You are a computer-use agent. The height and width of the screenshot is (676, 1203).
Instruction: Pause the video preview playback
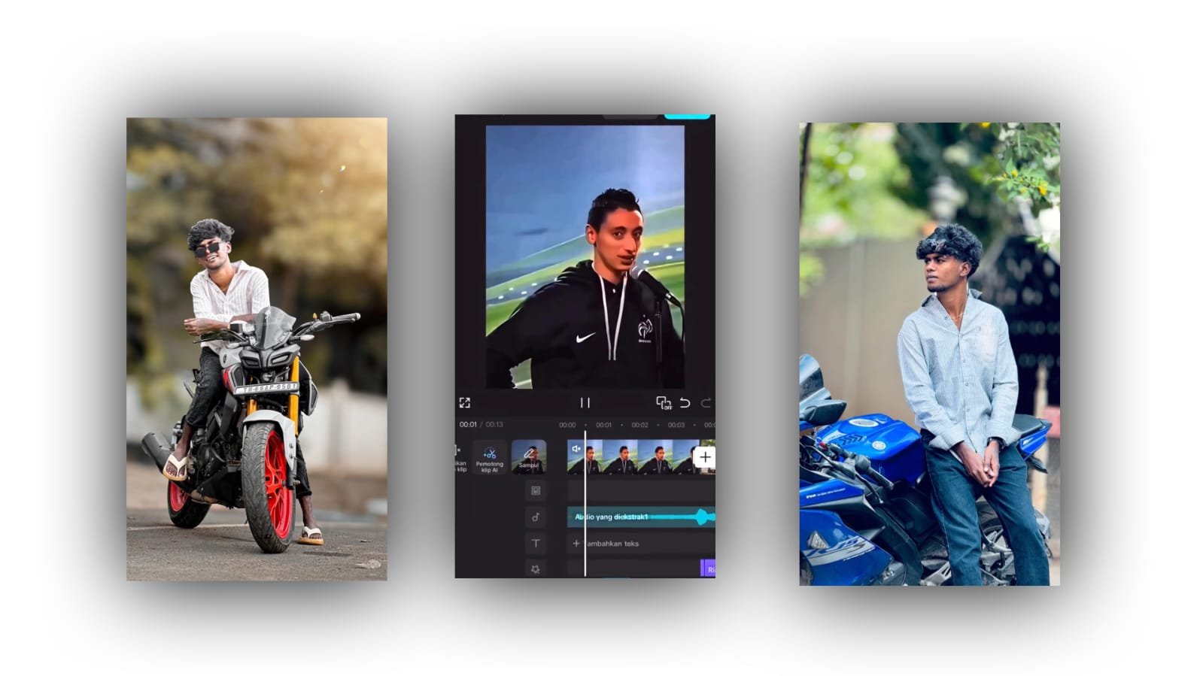(x=585, y=403)
